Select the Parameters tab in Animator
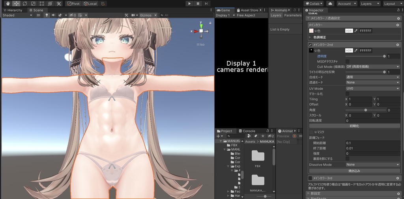 pyautogui.click(x=293, y=15)
